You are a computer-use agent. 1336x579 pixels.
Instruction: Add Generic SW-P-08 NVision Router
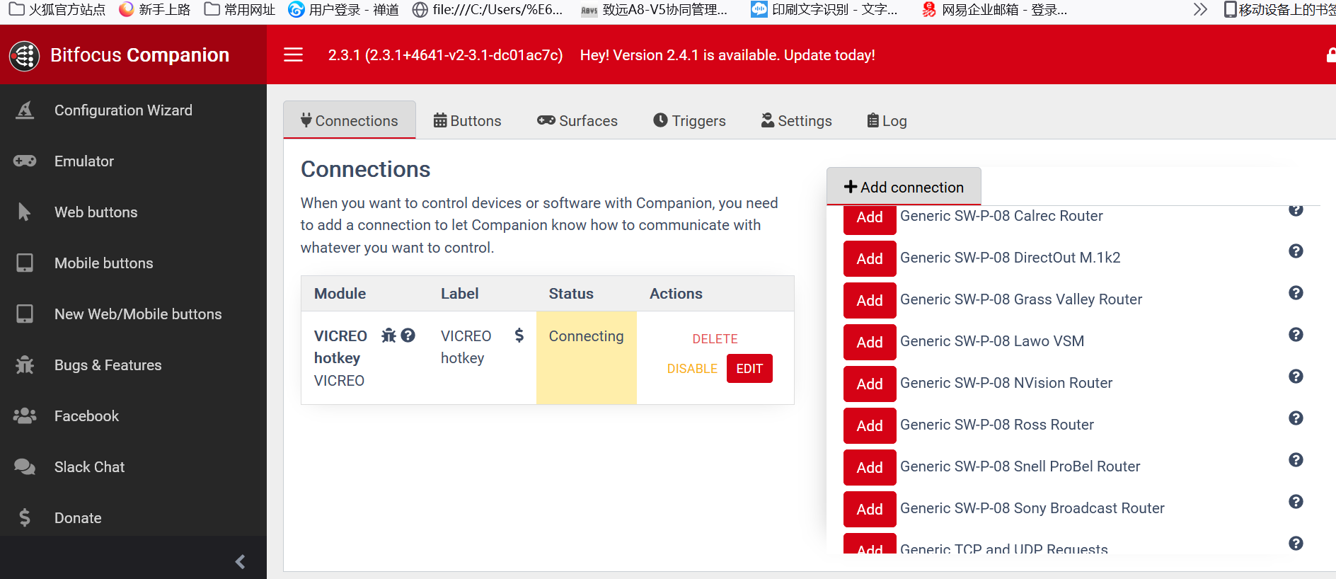click(870, 384)
